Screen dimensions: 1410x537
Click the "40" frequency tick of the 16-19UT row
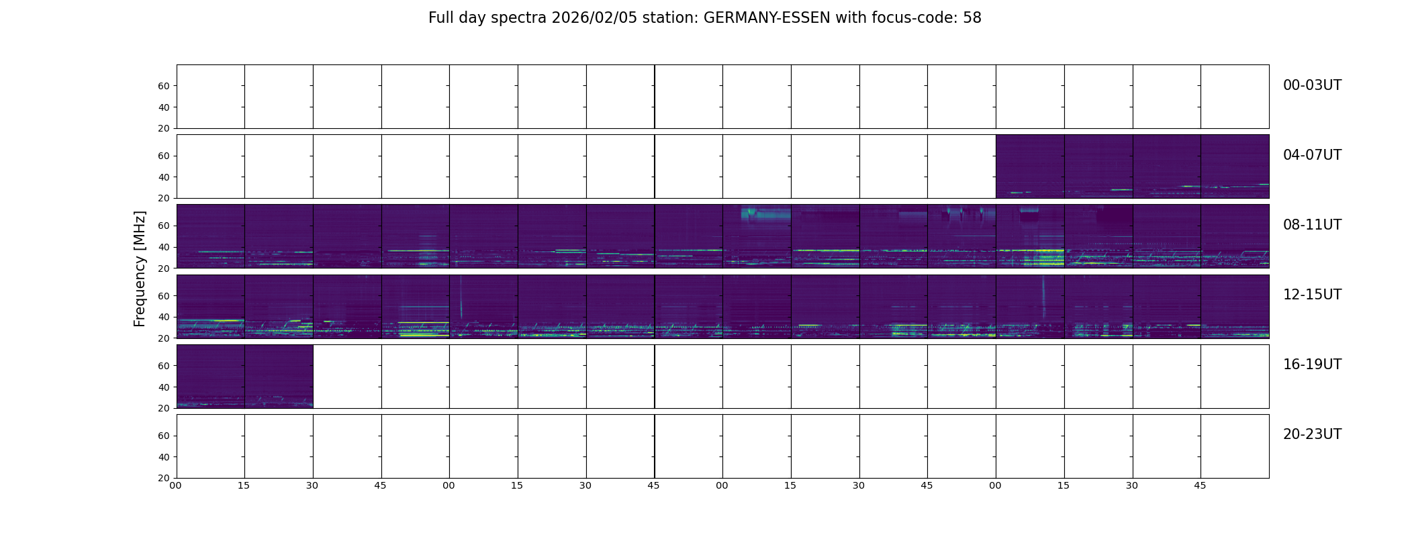(164, 387)
